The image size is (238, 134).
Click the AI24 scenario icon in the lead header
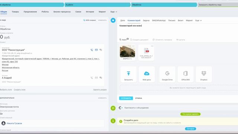point(84,20)
